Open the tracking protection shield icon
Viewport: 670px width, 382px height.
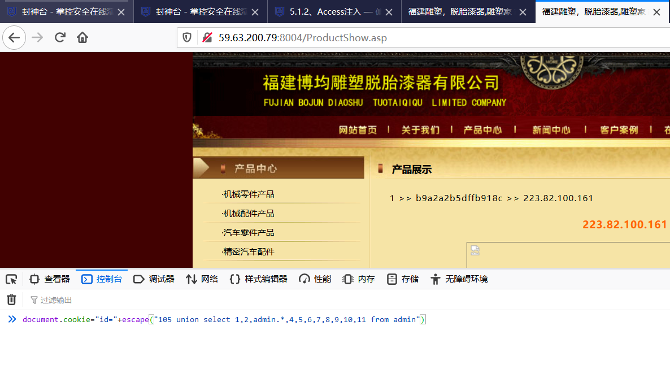click(187, 38)
